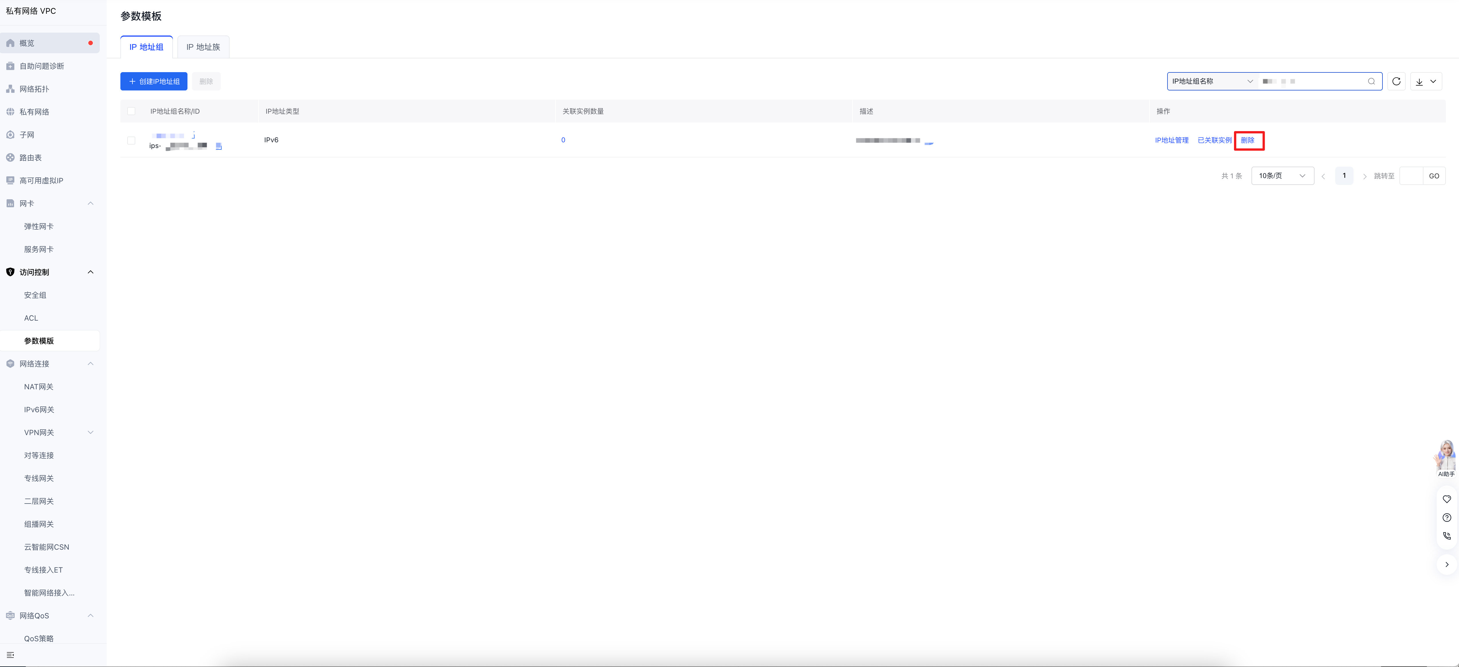Click the associated instance count 0 link
The image size is (1459, 667).
(x=563, y=140)
